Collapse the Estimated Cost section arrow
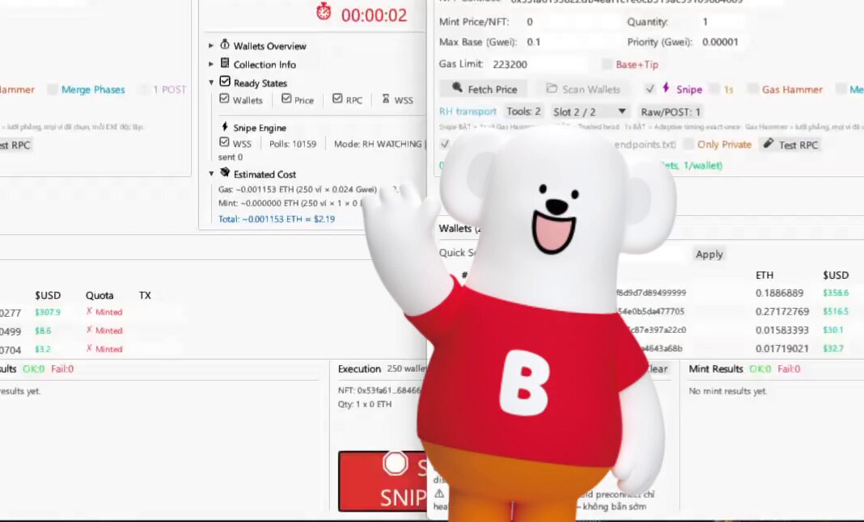864x522 pixels. tap(211, 174)
